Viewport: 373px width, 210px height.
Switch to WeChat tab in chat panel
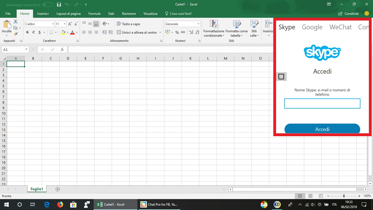click(x=341, y=27)
